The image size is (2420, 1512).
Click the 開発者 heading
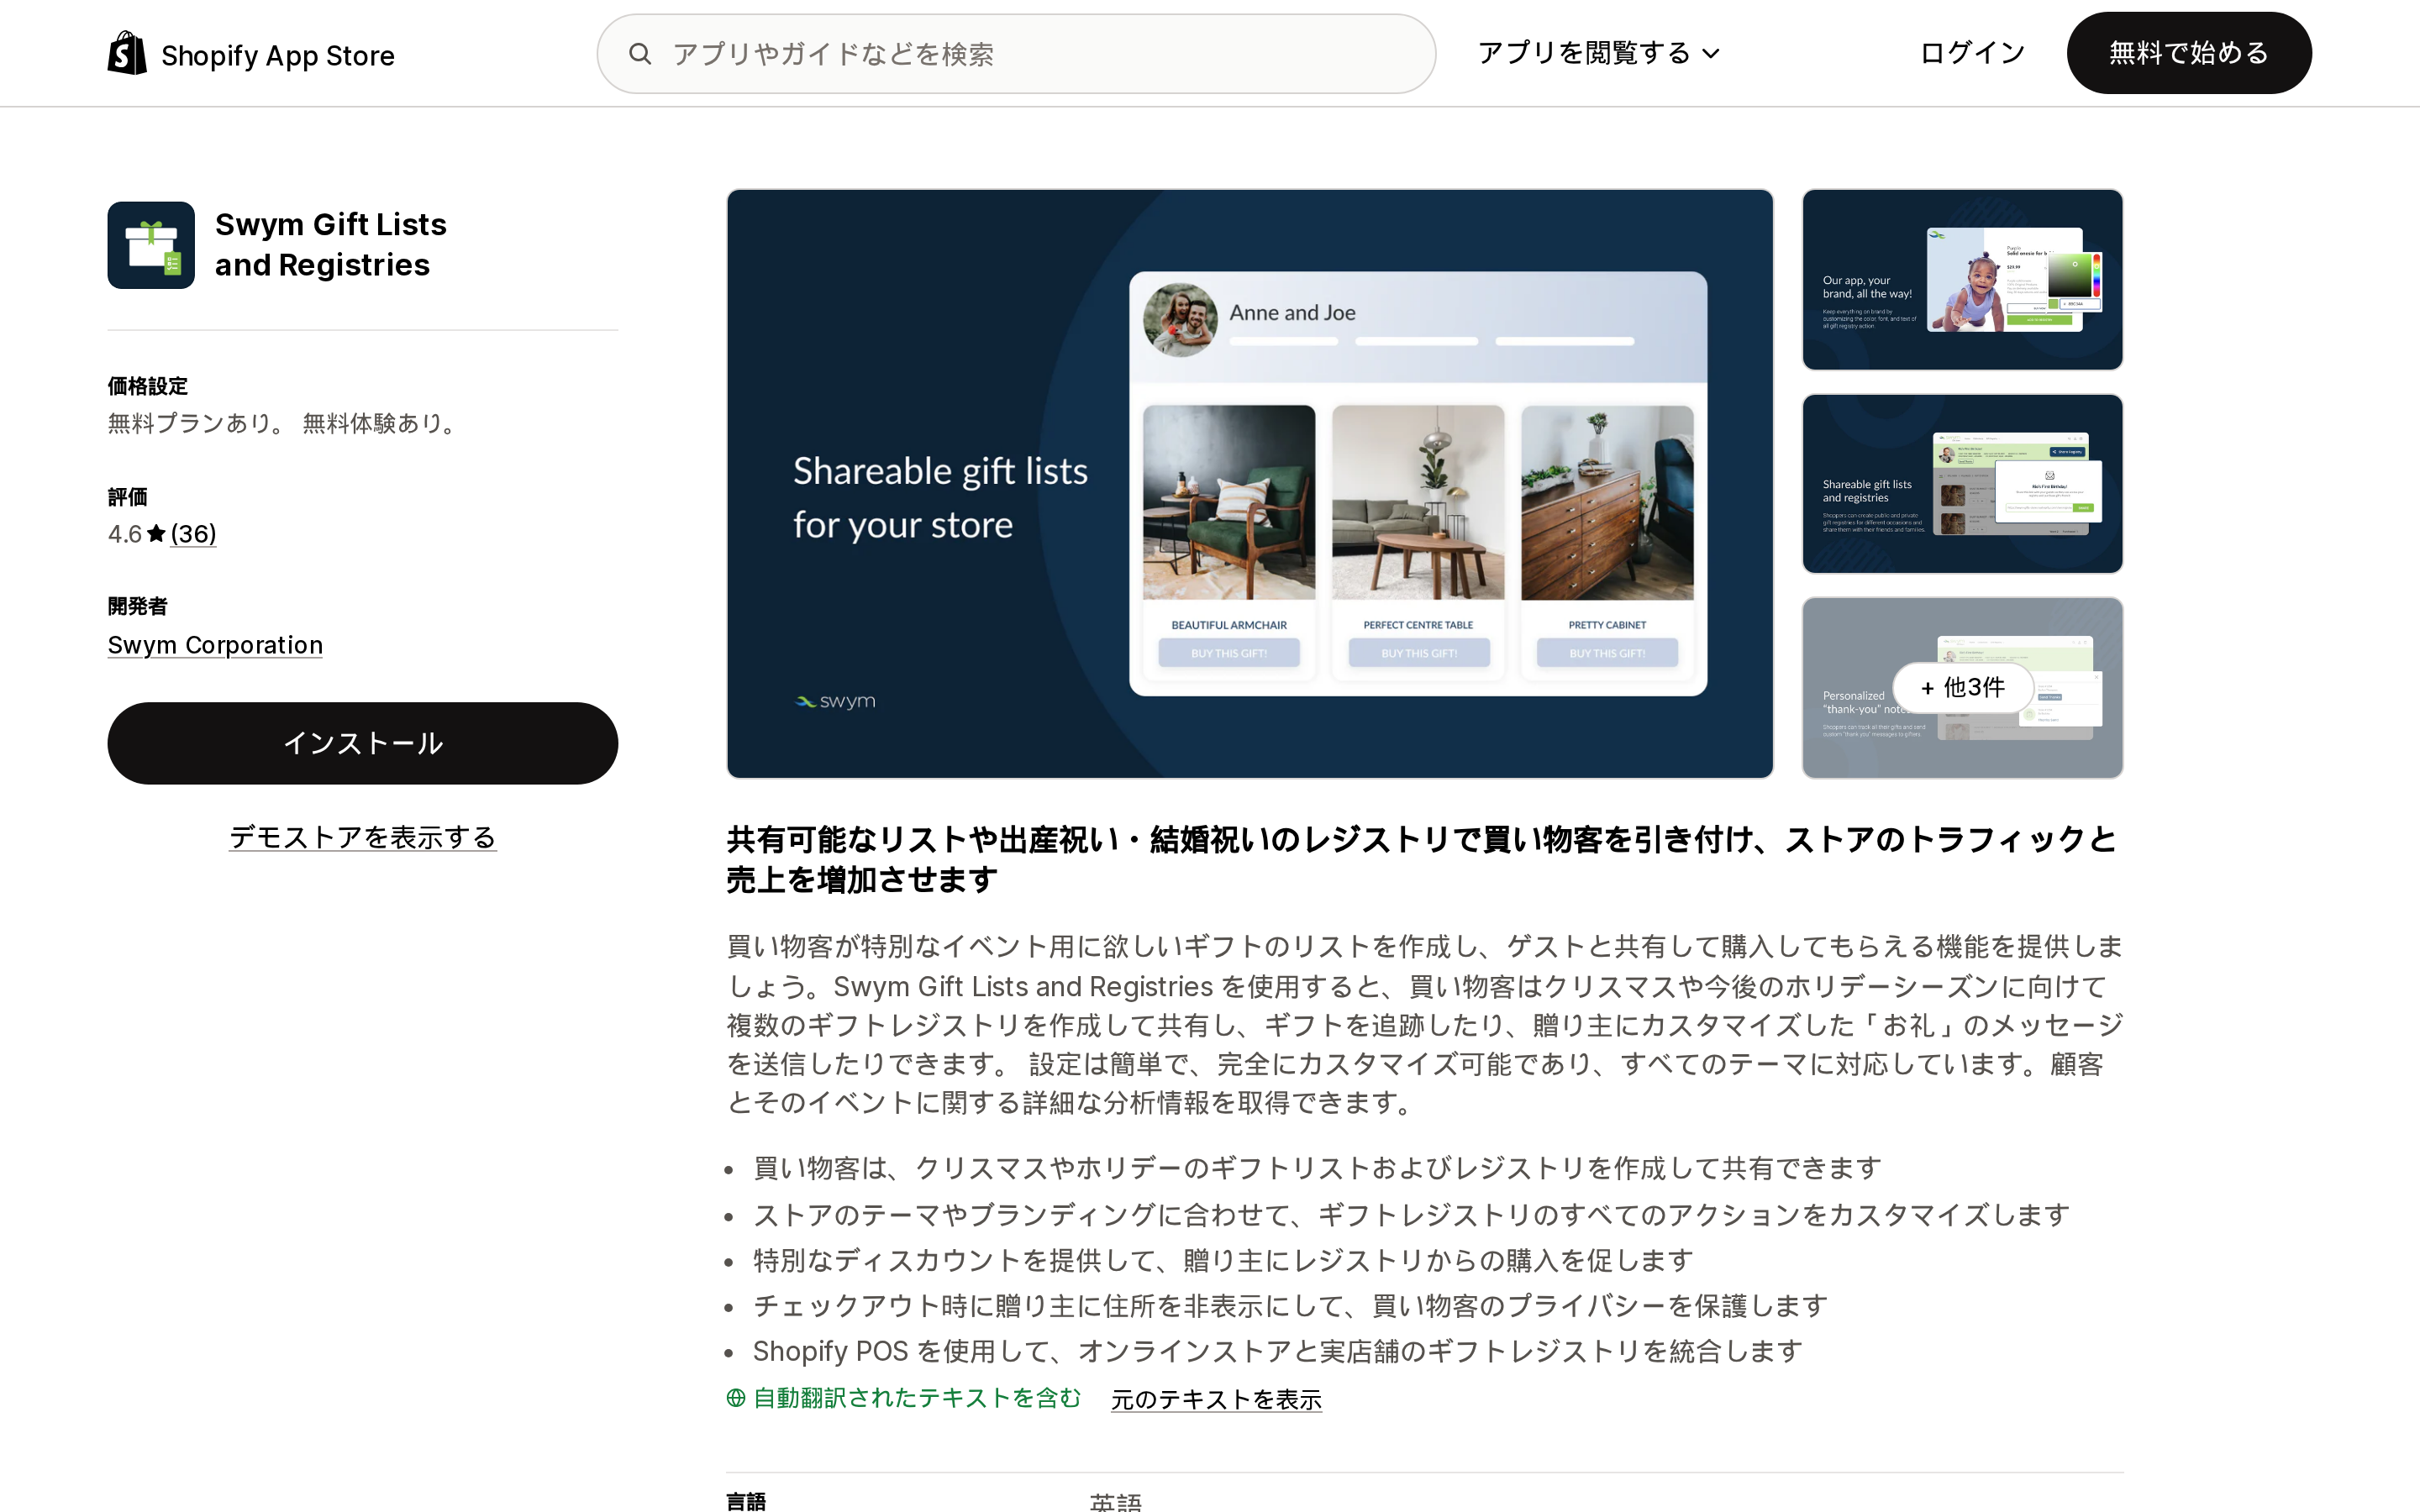138,606
